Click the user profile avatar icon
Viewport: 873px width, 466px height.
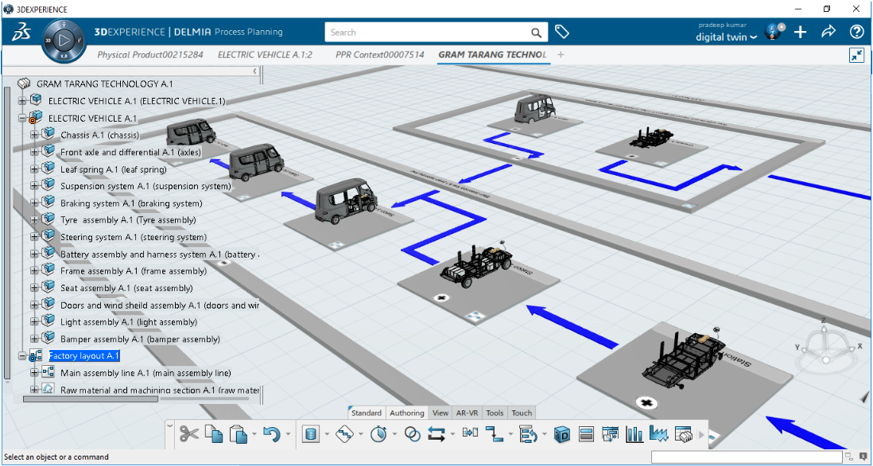pos(774,32)
